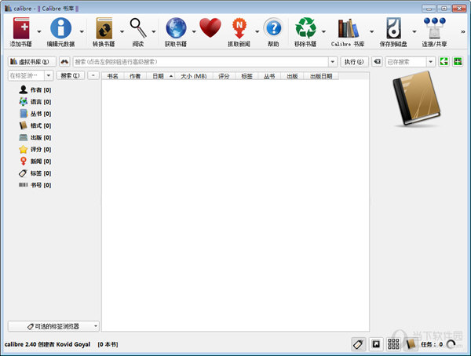This screenshot has width=471, height=356.
Task: Select 语言 [0] in tag browser
Action: point(35,102)
